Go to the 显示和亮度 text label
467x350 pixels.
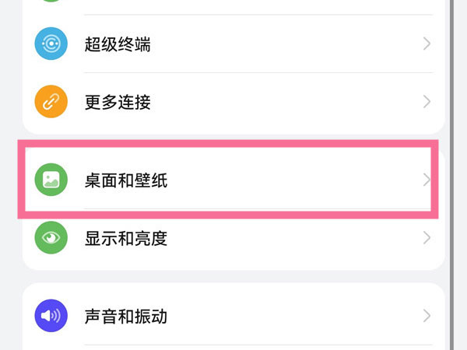[x=126, y=239]
